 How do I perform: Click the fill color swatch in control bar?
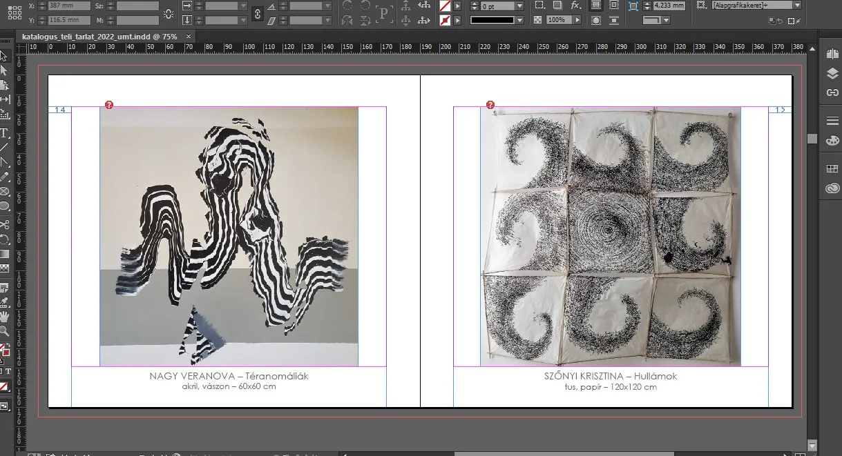click(x=446, y=6)
